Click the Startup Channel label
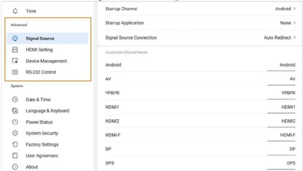 click(x=121, y=9)
